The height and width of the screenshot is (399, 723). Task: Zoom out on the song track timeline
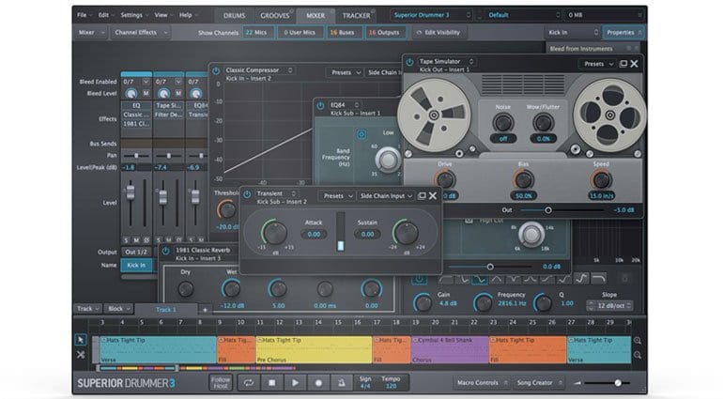638,355
